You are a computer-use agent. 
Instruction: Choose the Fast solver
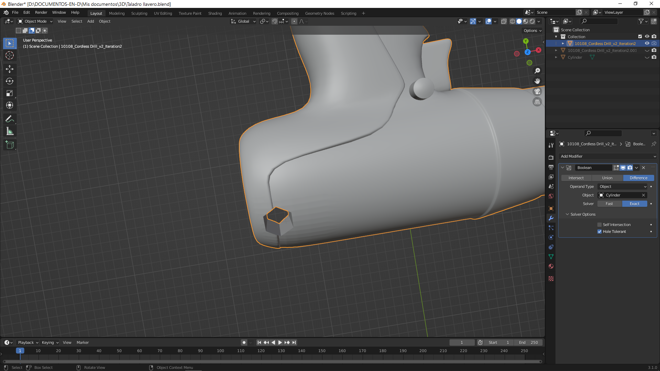pos(609,204)
